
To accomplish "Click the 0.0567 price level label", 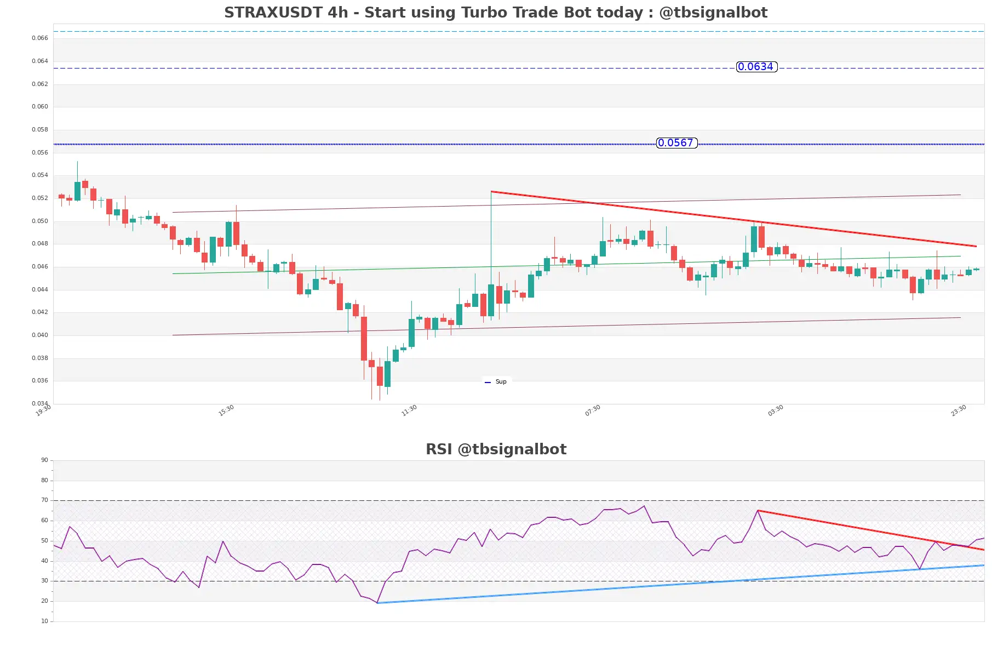I will tap(676, 143).
